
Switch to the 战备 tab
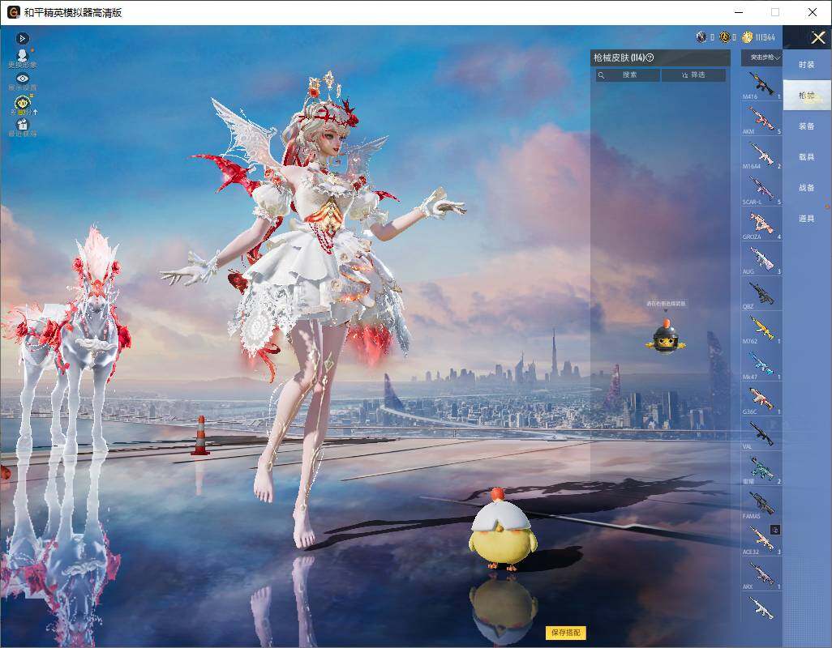click(807, 188)
